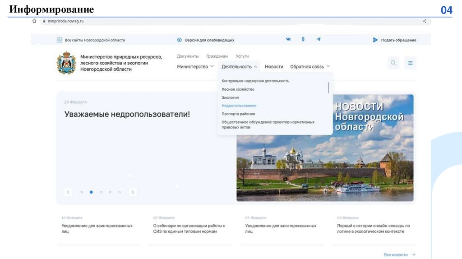The height and width of the screenshot is (259, 462).
Task: Open the hamburger menu icon
Action: pyautogui.click(x=410, y=63)
